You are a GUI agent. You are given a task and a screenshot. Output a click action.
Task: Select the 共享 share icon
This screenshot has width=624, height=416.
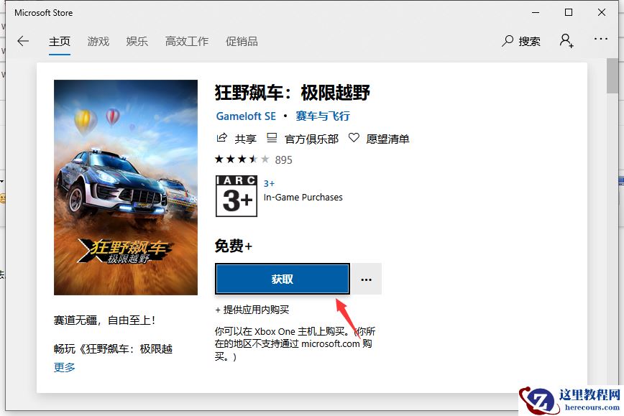click(x=224, y=139)
